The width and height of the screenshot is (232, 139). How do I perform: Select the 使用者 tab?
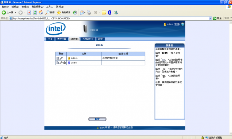[x=74, y=39]
